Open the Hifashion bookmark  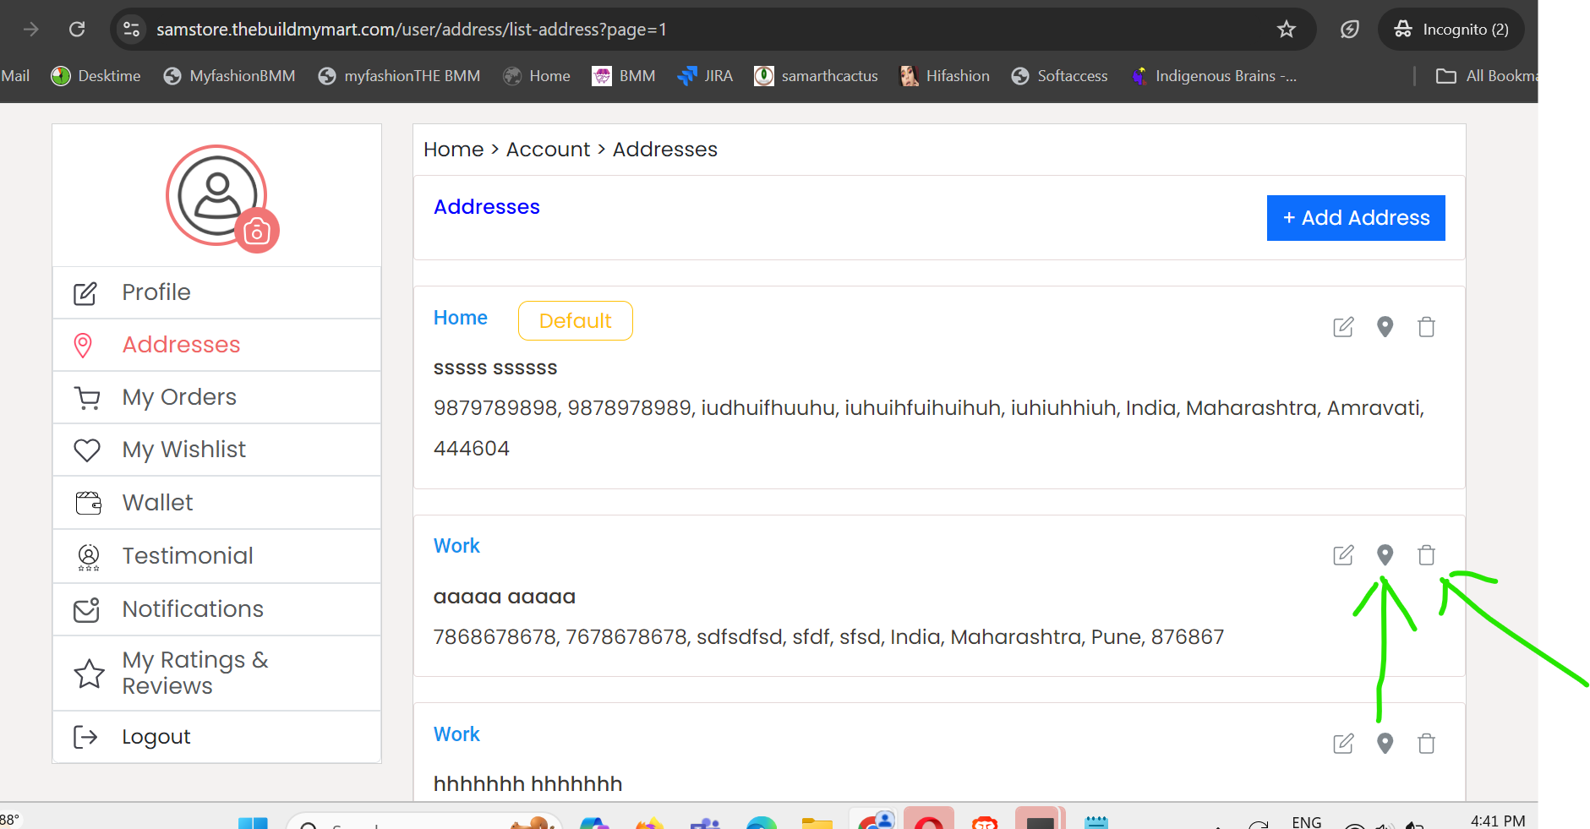pyautogui.click(x=944, y=76)
